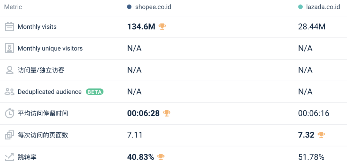
Task: Click the 51.78% value
Action: point(311,157)
